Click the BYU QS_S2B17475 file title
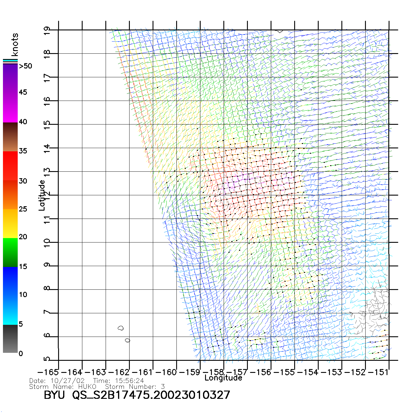Screen dimensions: 419x413 point(137,395)
